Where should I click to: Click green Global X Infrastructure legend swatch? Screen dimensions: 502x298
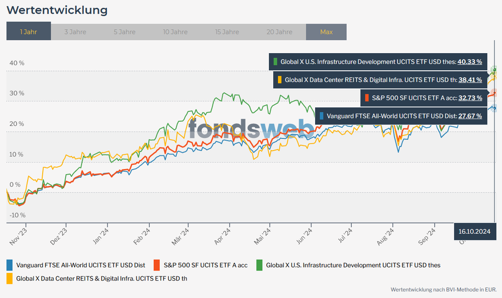tap(260, 265)
